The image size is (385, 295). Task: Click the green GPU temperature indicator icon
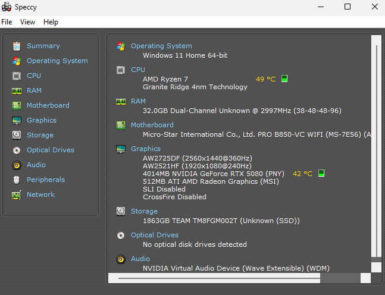(321, 173)
